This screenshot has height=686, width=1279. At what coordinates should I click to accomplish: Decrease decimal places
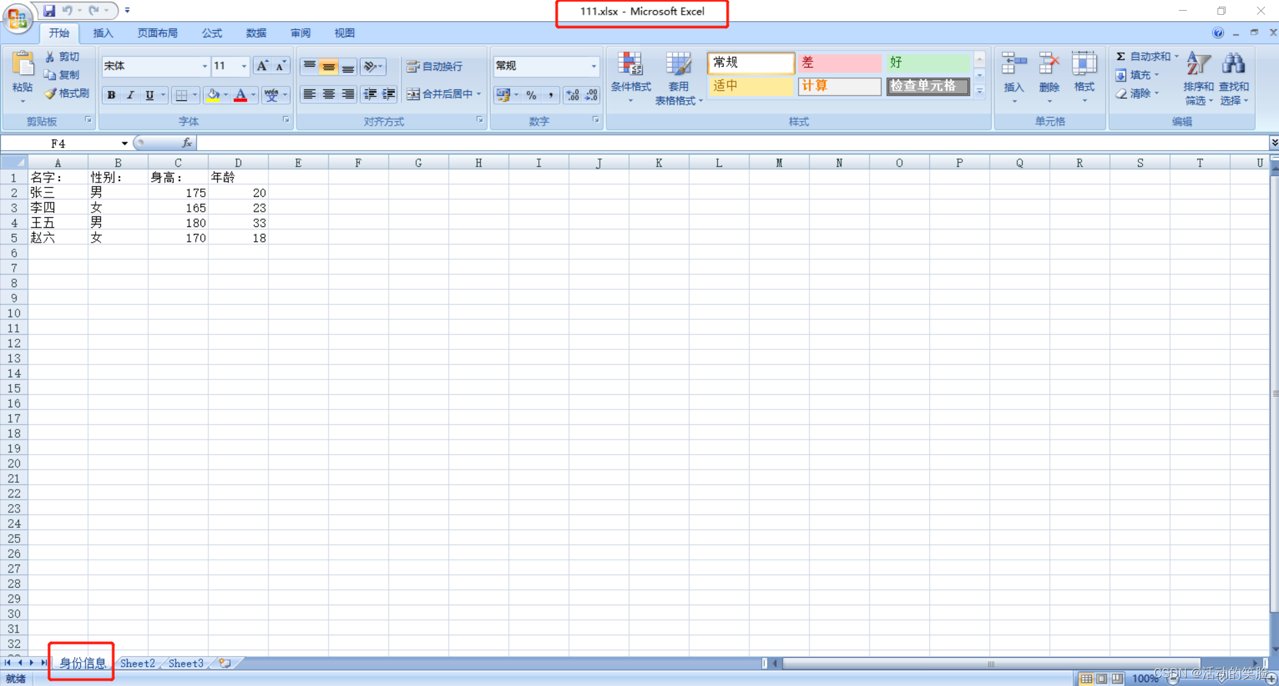pyautogui.click(x=592, y=95)
